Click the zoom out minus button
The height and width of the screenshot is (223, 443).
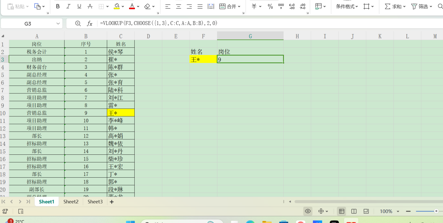click(408, 211)
